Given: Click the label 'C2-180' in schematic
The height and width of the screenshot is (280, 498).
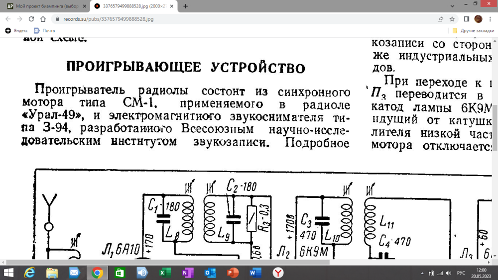Looking at the screenshot, I should tap(242, 186).
